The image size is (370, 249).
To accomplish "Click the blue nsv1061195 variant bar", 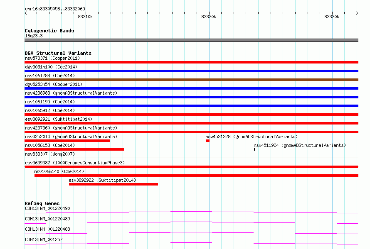I will point(191,106).
